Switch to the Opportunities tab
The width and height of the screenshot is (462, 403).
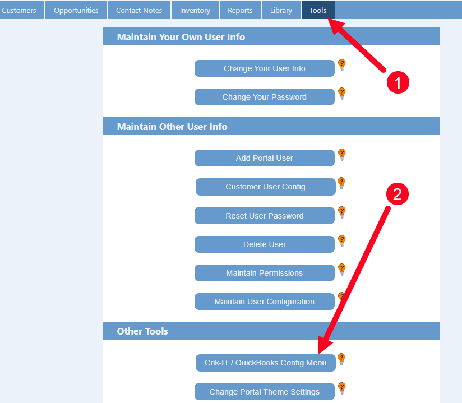76,10
